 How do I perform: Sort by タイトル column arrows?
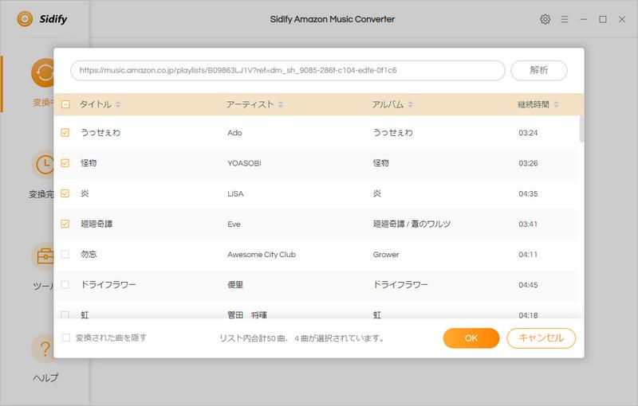click(118, 104)
